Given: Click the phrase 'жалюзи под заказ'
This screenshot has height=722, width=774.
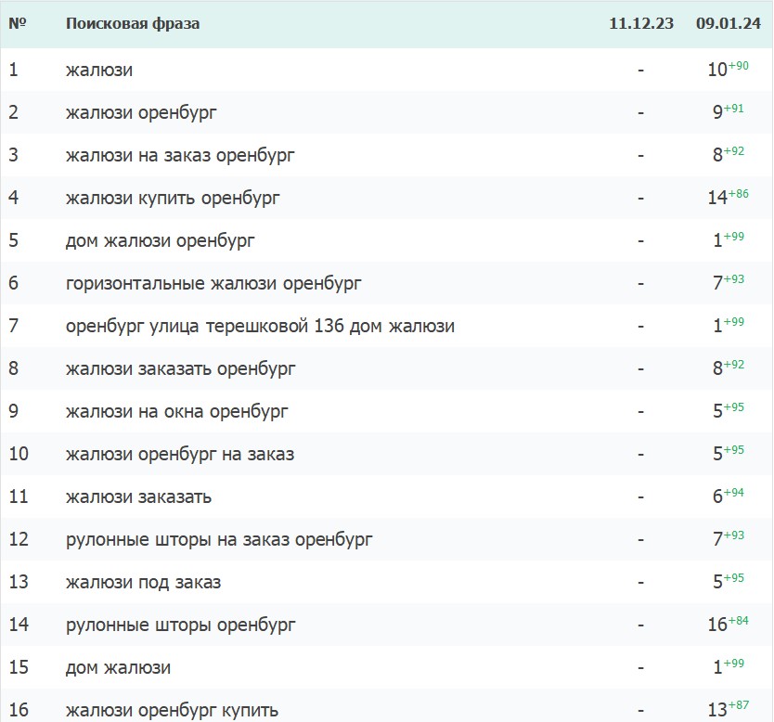Looking at the screenshot, I should coord(143,582).
